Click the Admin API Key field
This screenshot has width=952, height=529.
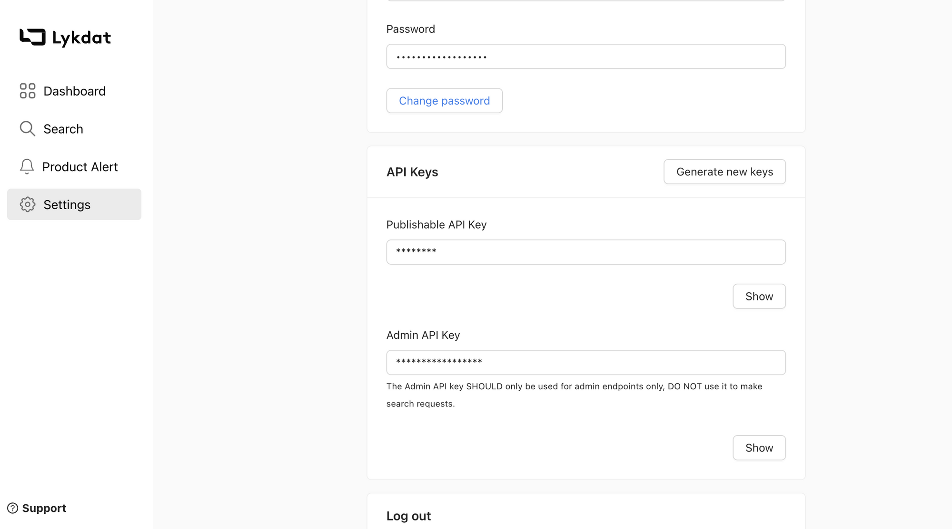tap(586, 363)
